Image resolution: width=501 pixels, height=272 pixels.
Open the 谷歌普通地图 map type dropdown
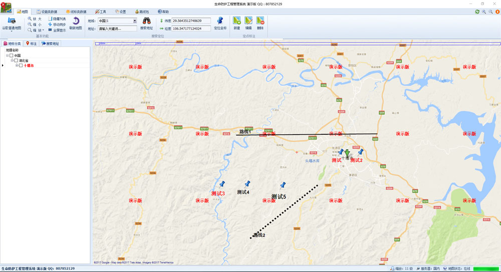click(11, 32)
